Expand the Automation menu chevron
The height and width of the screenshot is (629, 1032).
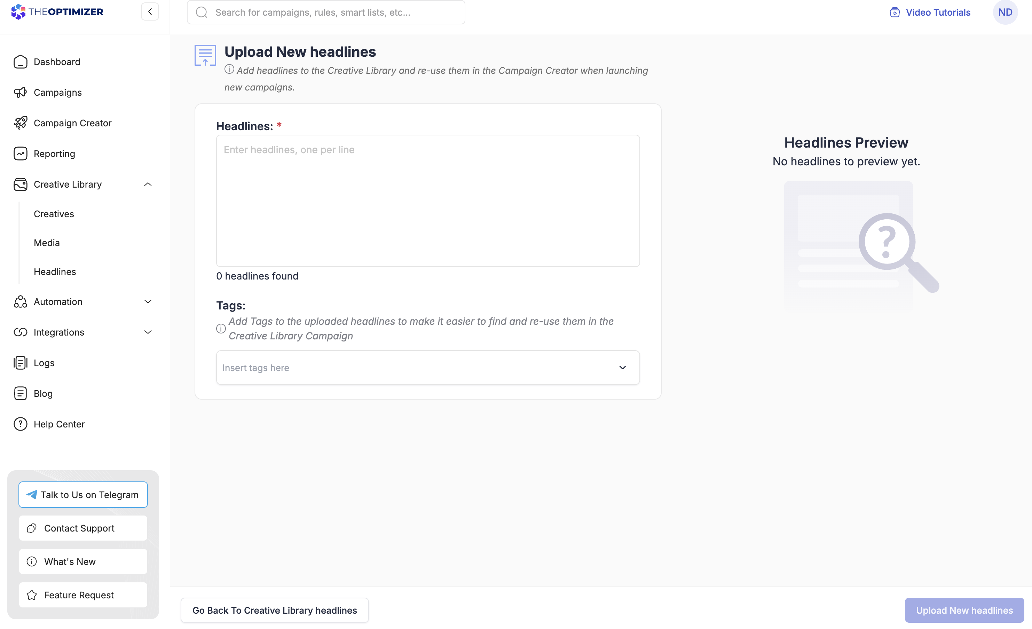pyautogui.click(x=148, y=301)
